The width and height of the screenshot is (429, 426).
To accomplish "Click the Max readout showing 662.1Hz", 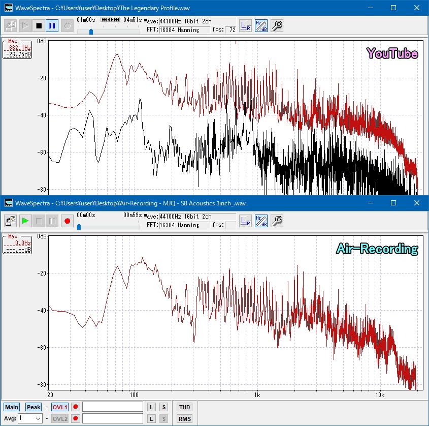I will (x=17, y=49).
